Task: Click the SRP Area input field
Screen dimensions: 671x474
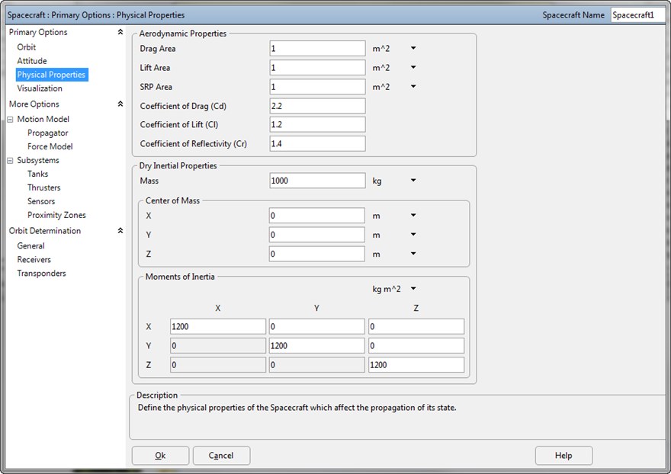Action: tap(317, 87)
